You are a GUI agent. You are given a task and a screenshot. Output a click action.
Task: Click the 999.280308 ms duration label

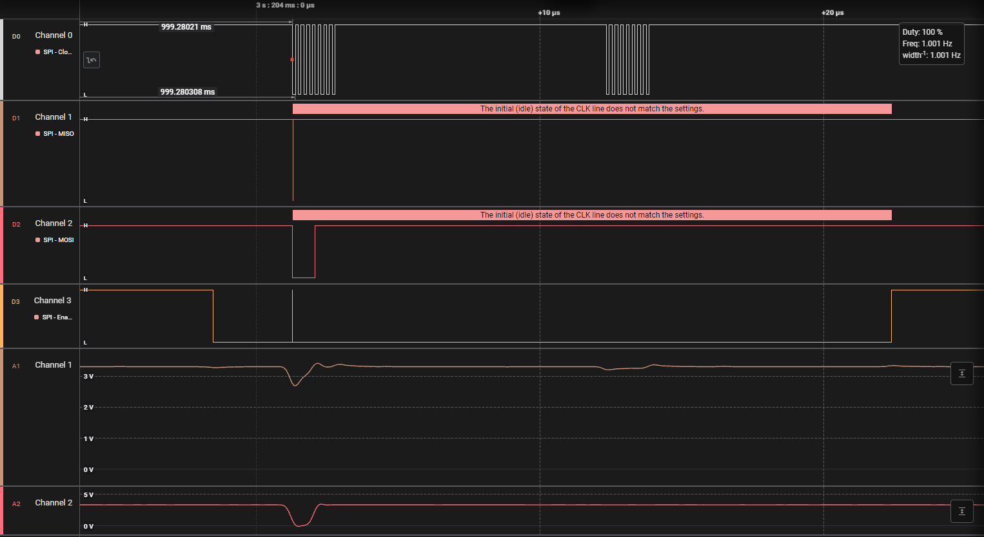[x=187, y=91]
